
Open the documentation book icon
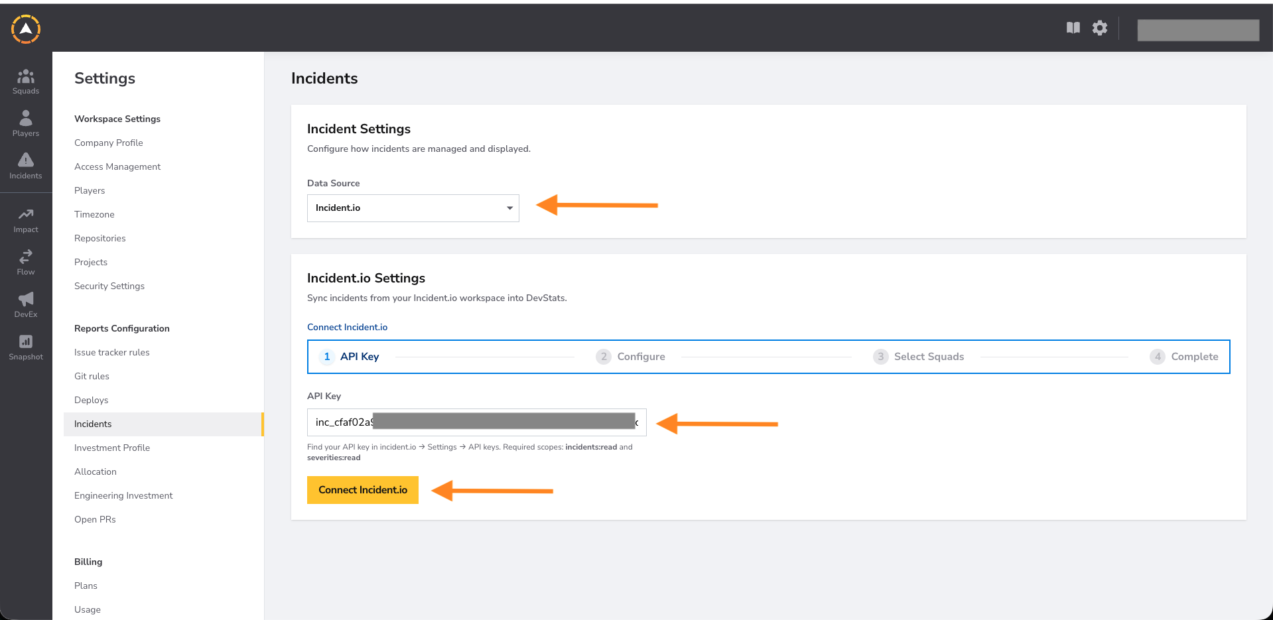click(x=1073, y=28)
